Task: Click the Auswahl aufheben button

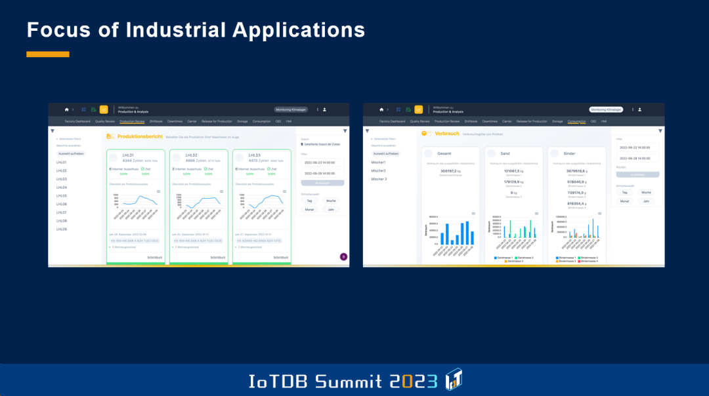Action: pyautogui.click(x=72, y=153)
